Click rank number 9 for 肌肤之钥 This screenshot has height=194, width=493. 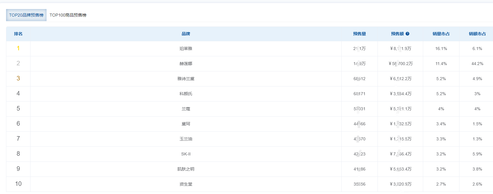(18, 169)
